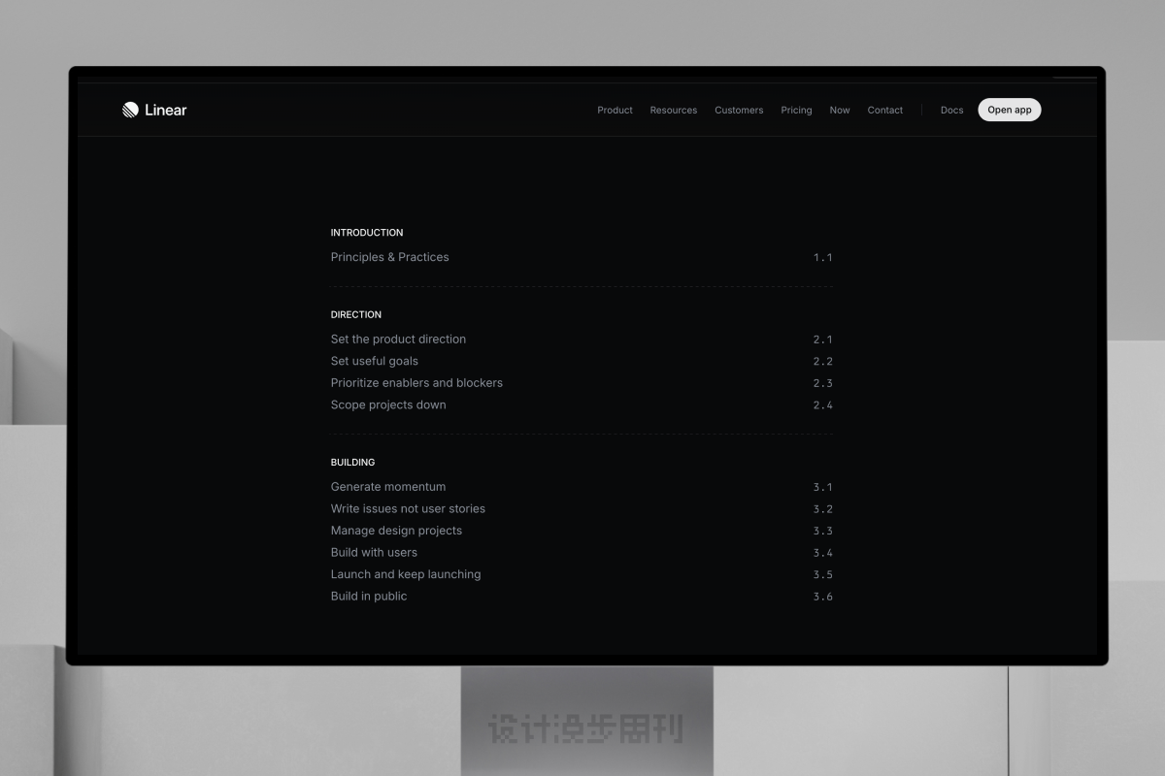This screenshot has width=1165, height=776.
Task: Go to the Customers page
Action: coord(739,111)
